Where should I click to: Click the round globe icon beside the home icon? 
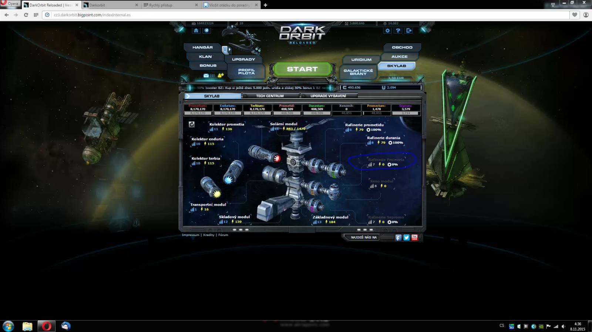tap(206, 31)
